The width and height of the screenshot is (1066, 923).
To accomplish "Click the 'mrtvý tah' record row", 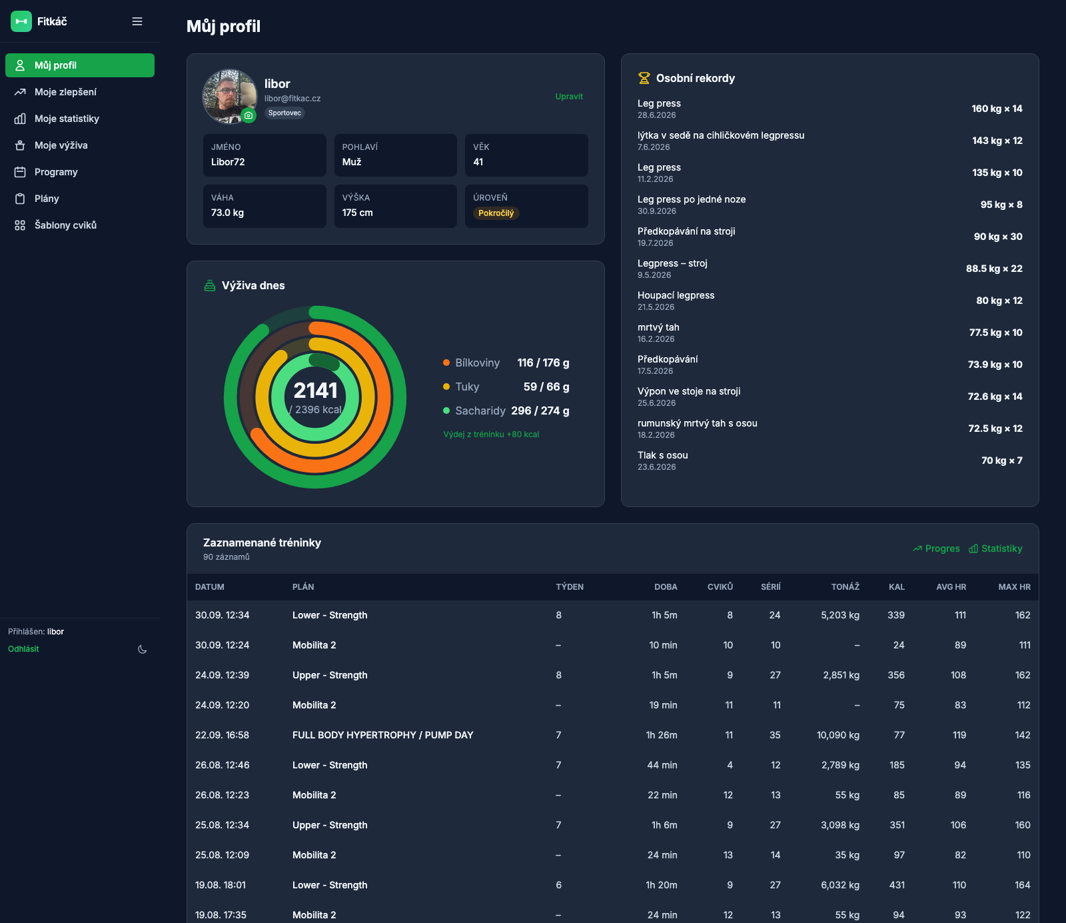I will point(829,333).
